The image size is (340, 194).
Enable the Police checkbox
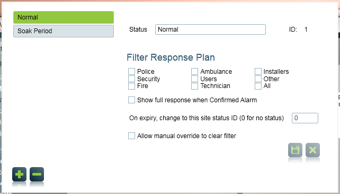[x=131, y=71]
